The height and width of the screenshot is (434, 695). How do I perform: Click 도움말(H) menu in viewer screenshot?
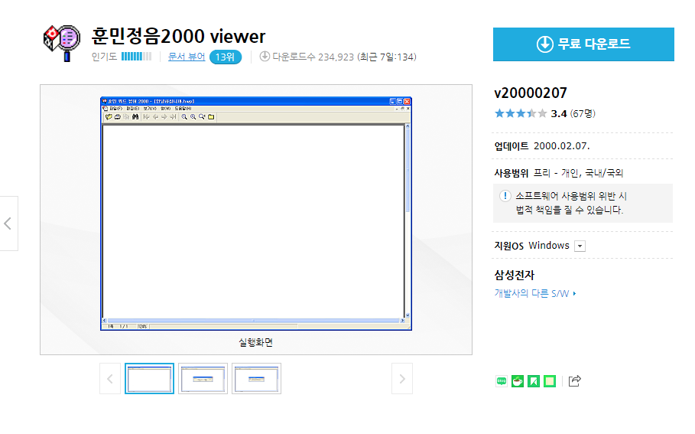coord(183,108)
